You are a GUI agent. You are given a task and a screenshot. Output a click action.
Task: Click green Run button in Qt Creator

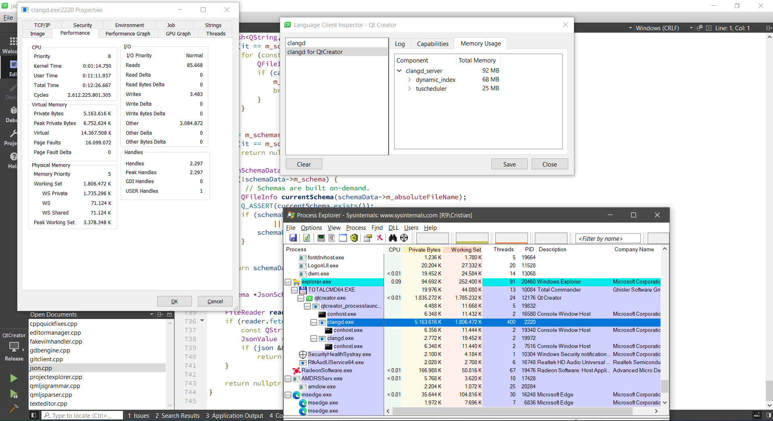(x=14, y=378)
